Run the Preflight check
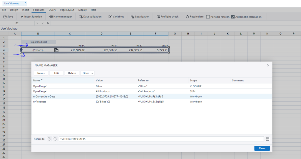This screenshot has height=159, width=301. [x=168, y=17]
